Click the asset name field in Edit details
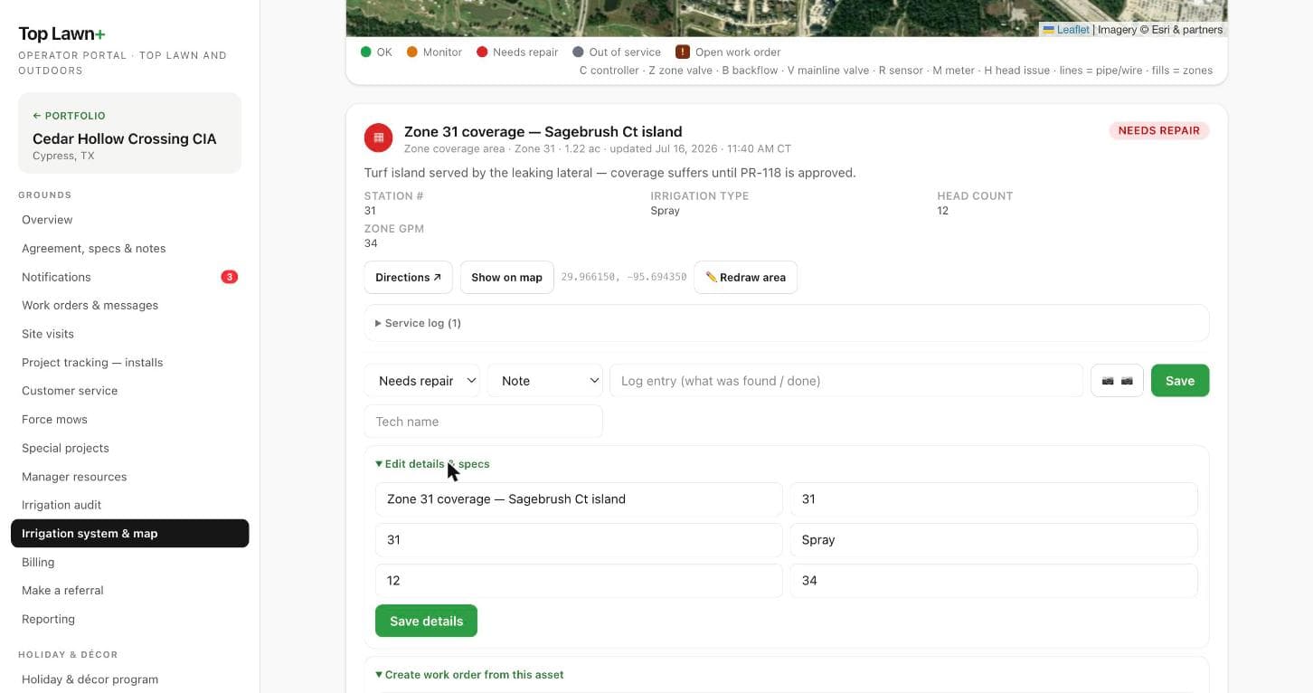Screen dimensions: 1313x693 coord(579,499)
